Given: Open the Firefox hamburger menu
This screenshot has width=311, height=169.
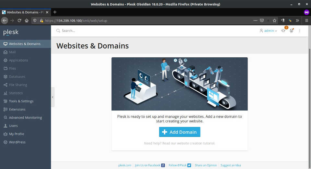Looking at the screenshot, I should click(x=306, y=20).
